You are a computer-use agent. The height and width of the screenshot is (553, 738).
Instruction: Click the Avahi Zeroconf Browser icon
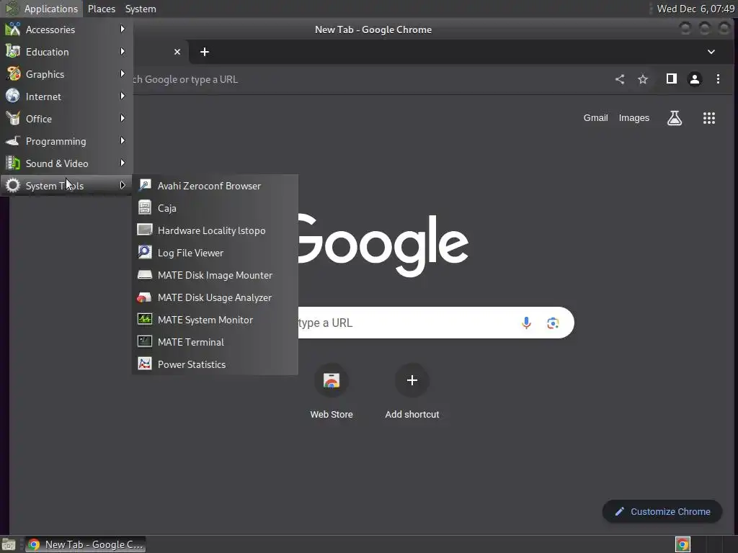(x=144, y=185)
